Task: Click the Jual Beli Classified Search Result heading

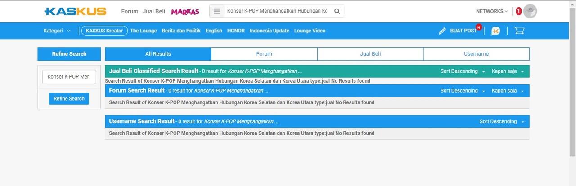Action: tap(153, 71)
